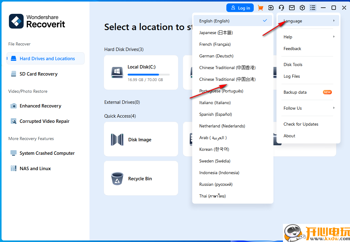Switch language to German (Deutsch)
Viewport: 350px width, 242px height.
pos(216,56)
